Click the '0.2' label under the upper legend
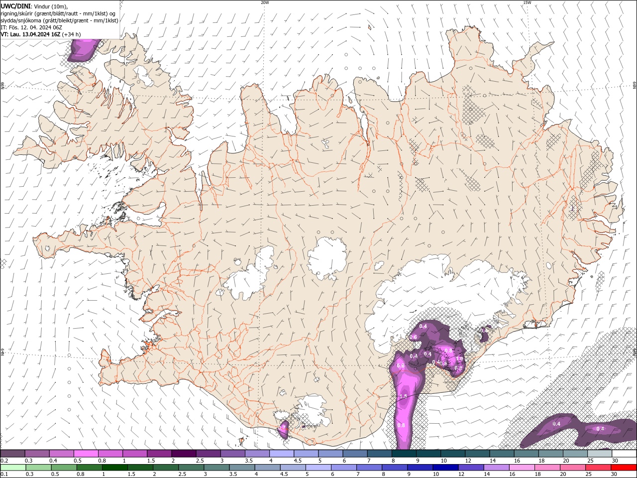The image size is (637, 478). (x=4, y=461)
